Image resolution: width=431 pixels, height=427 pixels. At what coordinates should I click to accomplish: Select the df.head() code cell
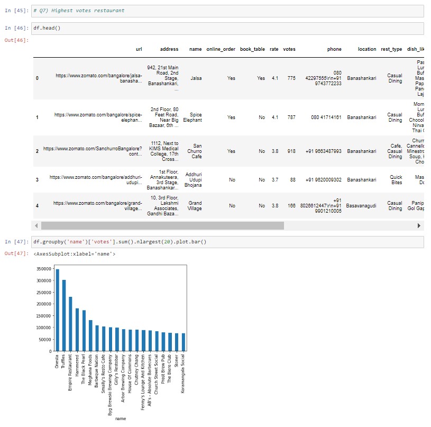106,27
